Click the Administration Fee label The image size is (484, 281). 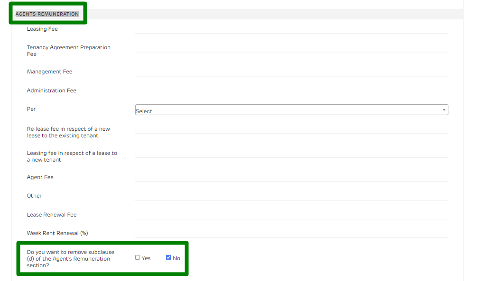click(x=52, y=91)
